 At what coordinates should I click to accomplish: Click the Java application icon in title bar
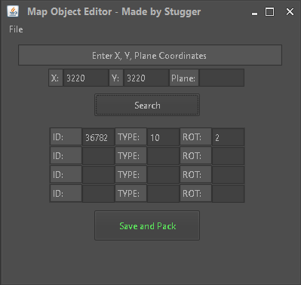pyautogui.click(x=13, y=11)
